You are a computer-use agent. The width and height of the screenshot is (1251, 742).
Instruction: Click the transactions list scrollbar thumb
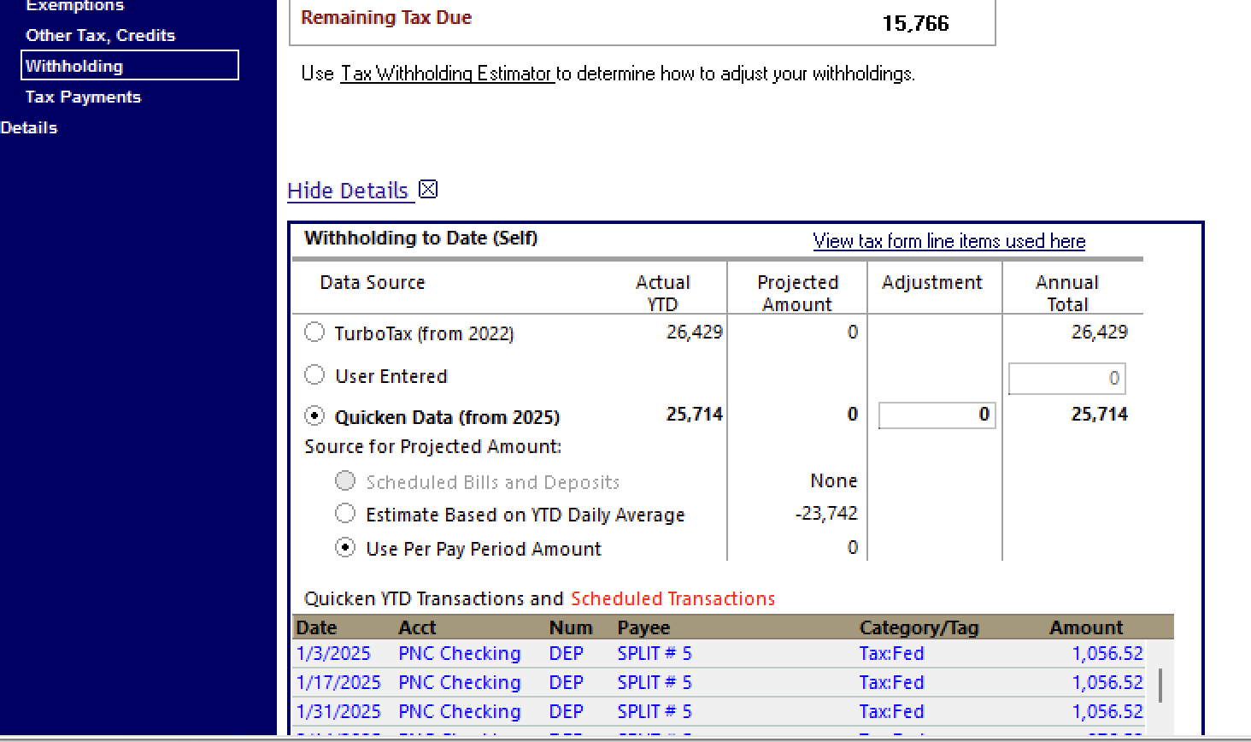tap(1160, 686)
